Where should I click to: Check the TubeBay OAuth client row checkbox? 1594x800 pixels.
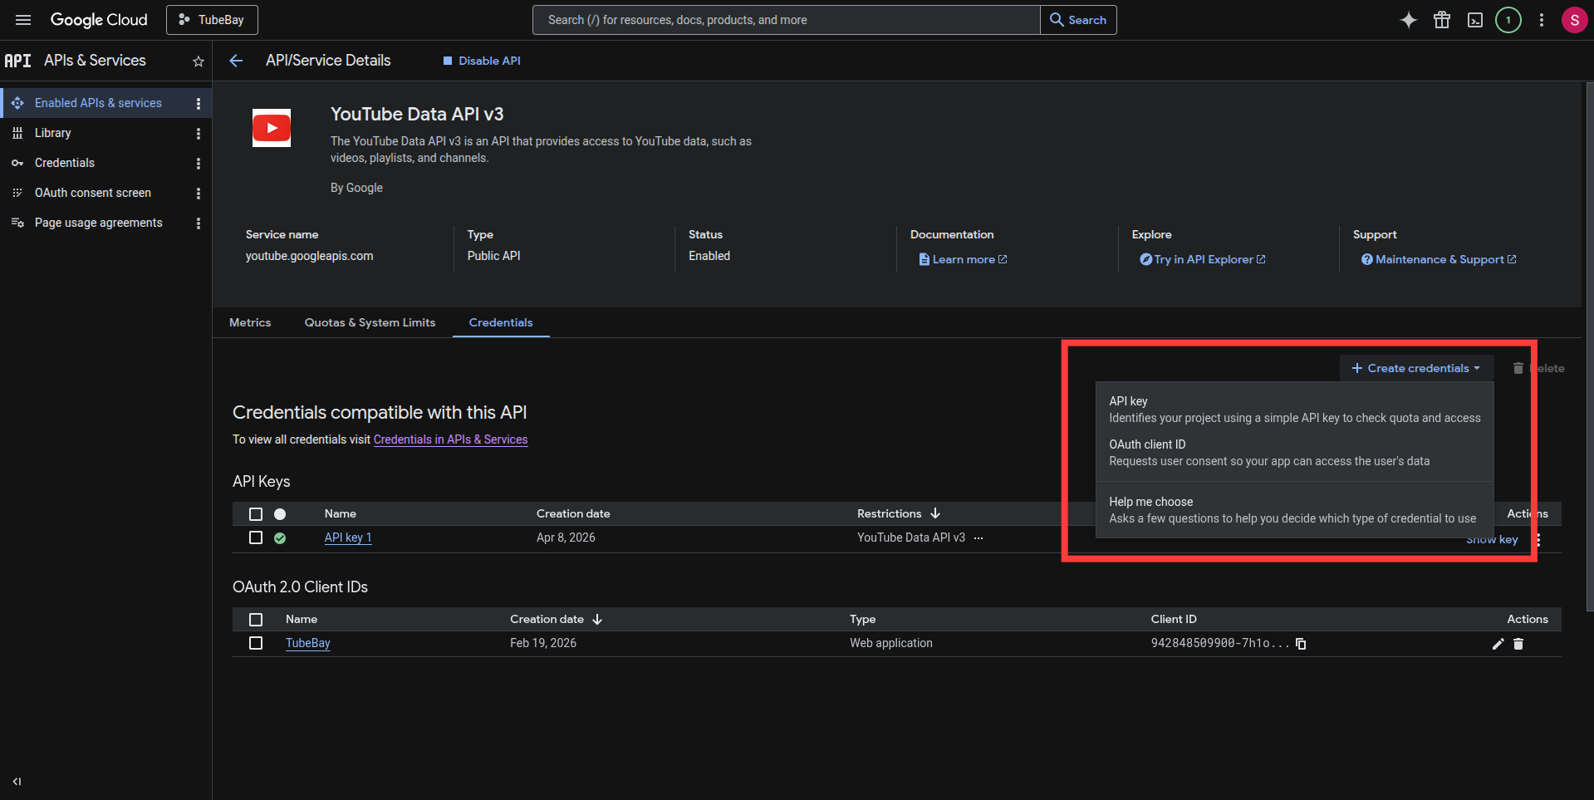[255, 642]
